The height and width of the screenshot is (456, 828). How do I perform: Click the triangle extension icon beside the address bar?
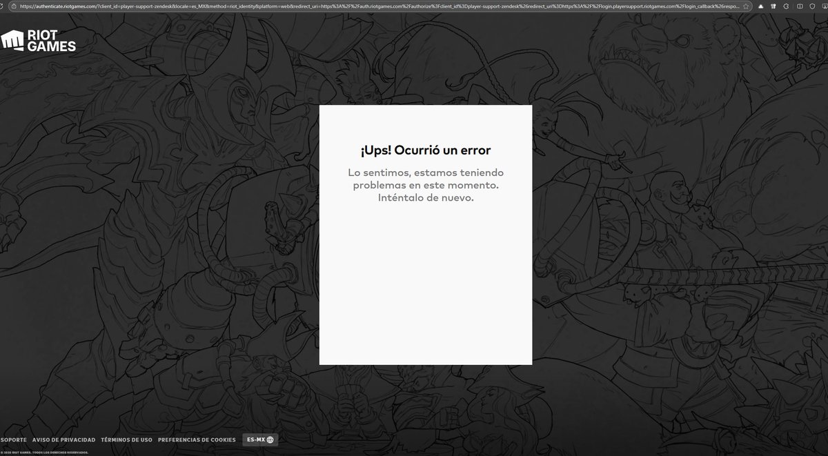(760, 6)
